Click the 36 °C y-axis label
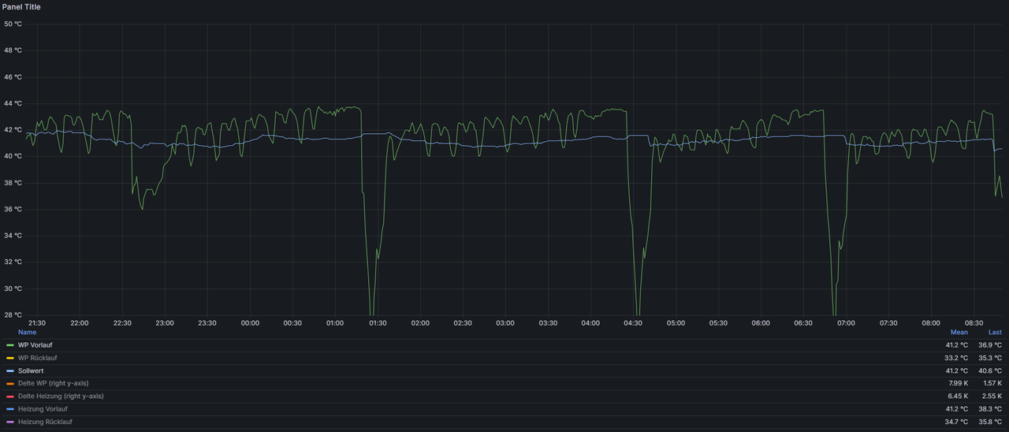1009x432 pixels. pos(13,209)
